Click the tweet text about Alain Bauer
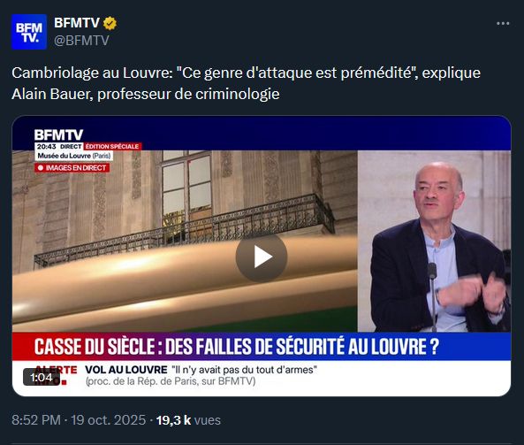This screenshot has width=524, height=445. click(246, 83)
